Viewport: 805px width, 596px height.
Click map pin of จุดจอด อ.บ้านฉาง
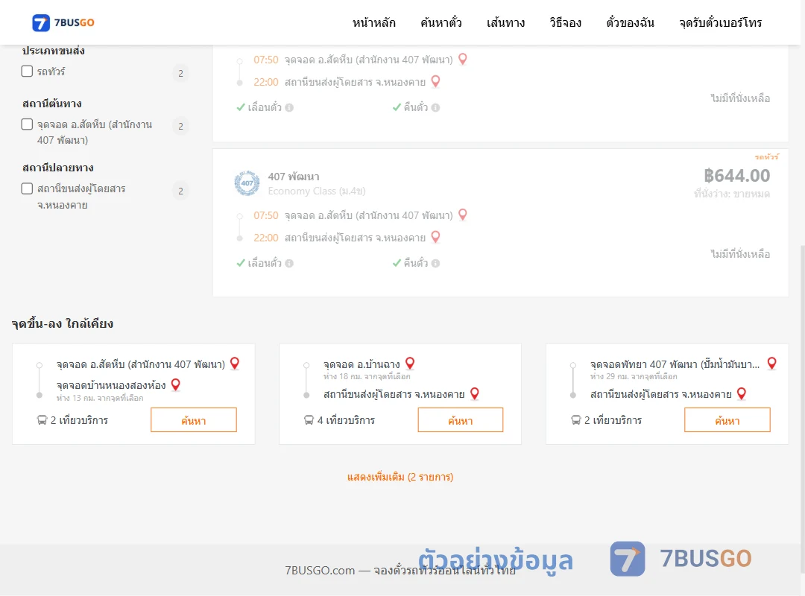[410, 363]
